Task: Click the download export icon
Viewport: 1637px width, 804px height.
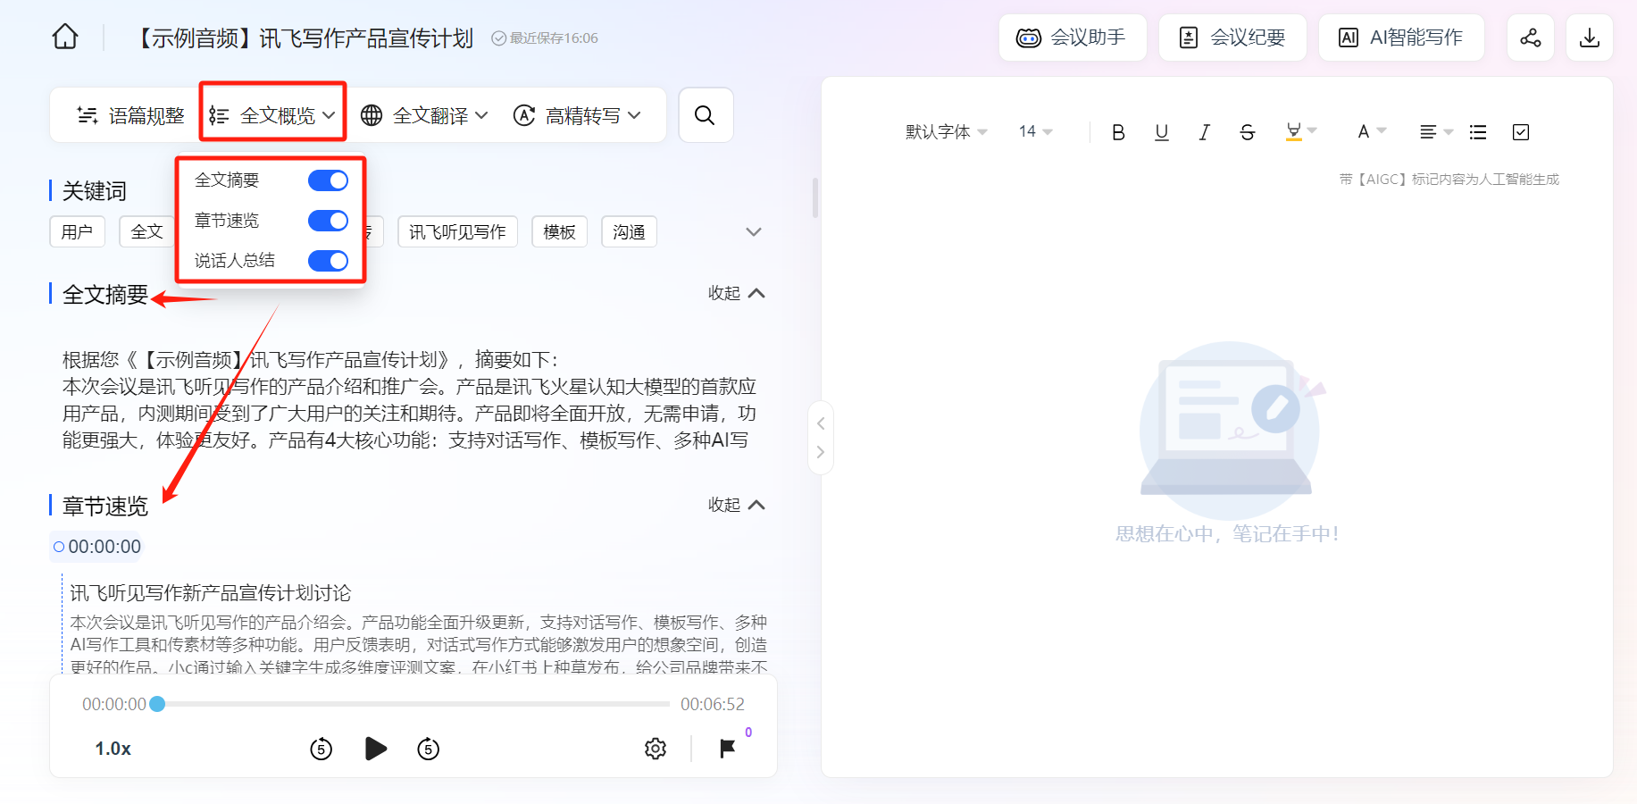Action: click(1590, 38)
